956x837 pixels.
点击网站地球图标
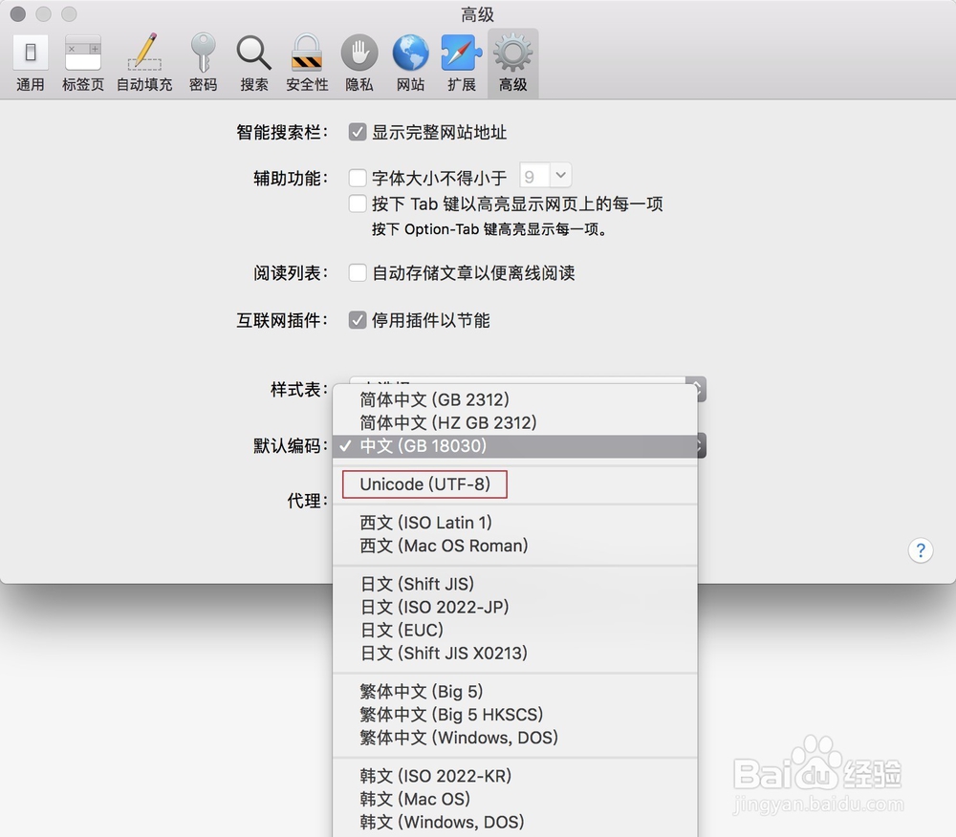[410, 60]
